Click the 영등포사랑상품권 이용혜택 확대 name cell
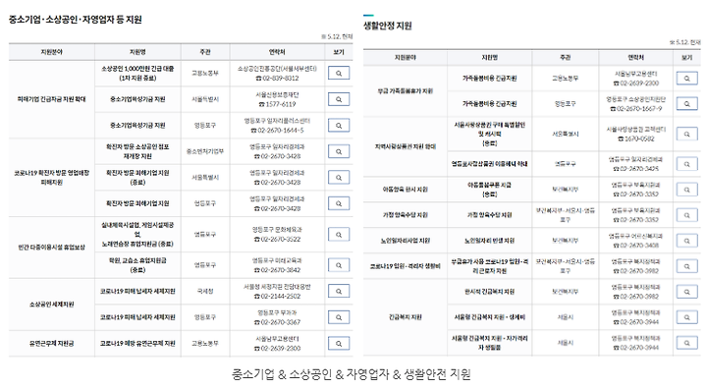The width and height of the screenshot is (707, 389). pyautogui.click(x=490, y=164)
